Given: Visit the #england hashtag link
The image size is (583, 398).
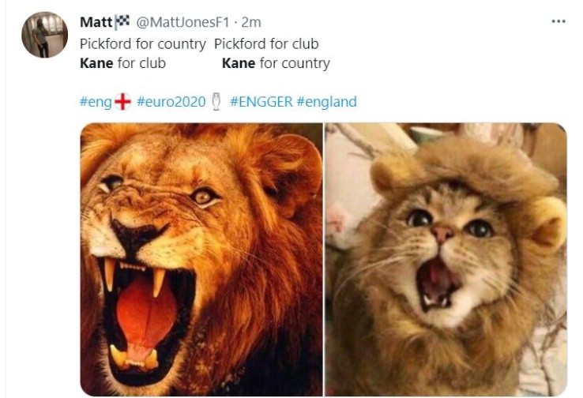Looking at the screenshot, I should pos(327,102).
